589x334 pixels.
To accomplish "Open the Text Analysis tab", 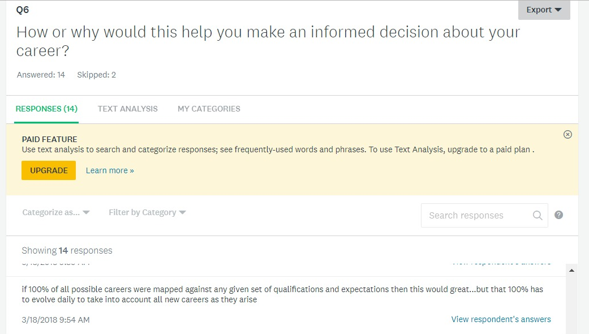I will pos(127,109).
